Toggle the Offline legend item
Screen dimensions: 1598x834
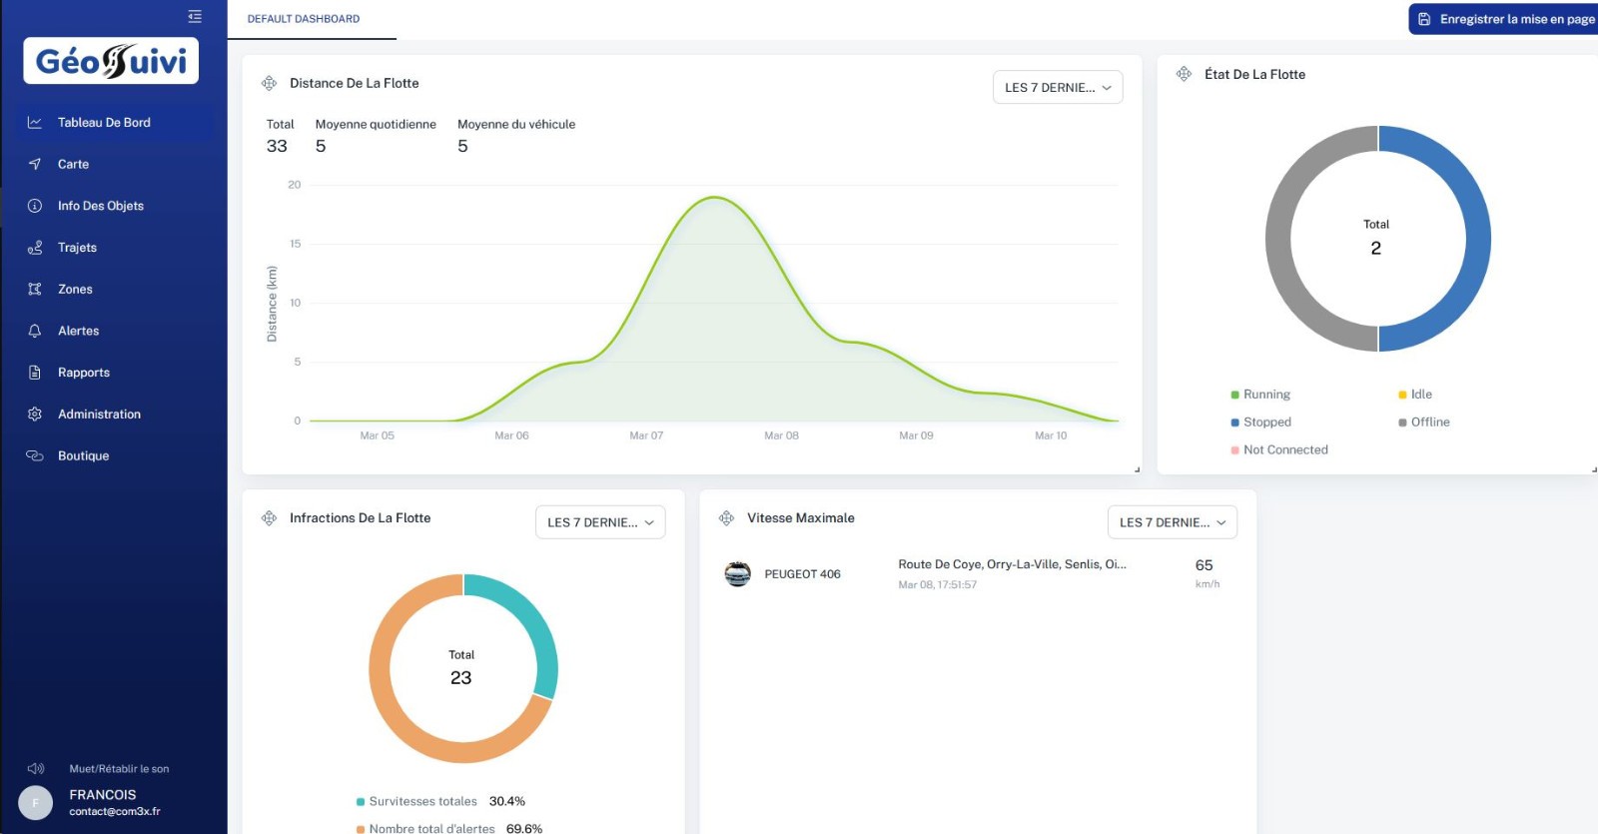pos(1424,422)
